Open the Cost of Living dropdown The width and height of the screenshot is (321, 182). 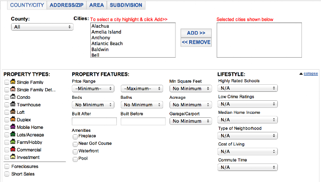pos(247,151)
